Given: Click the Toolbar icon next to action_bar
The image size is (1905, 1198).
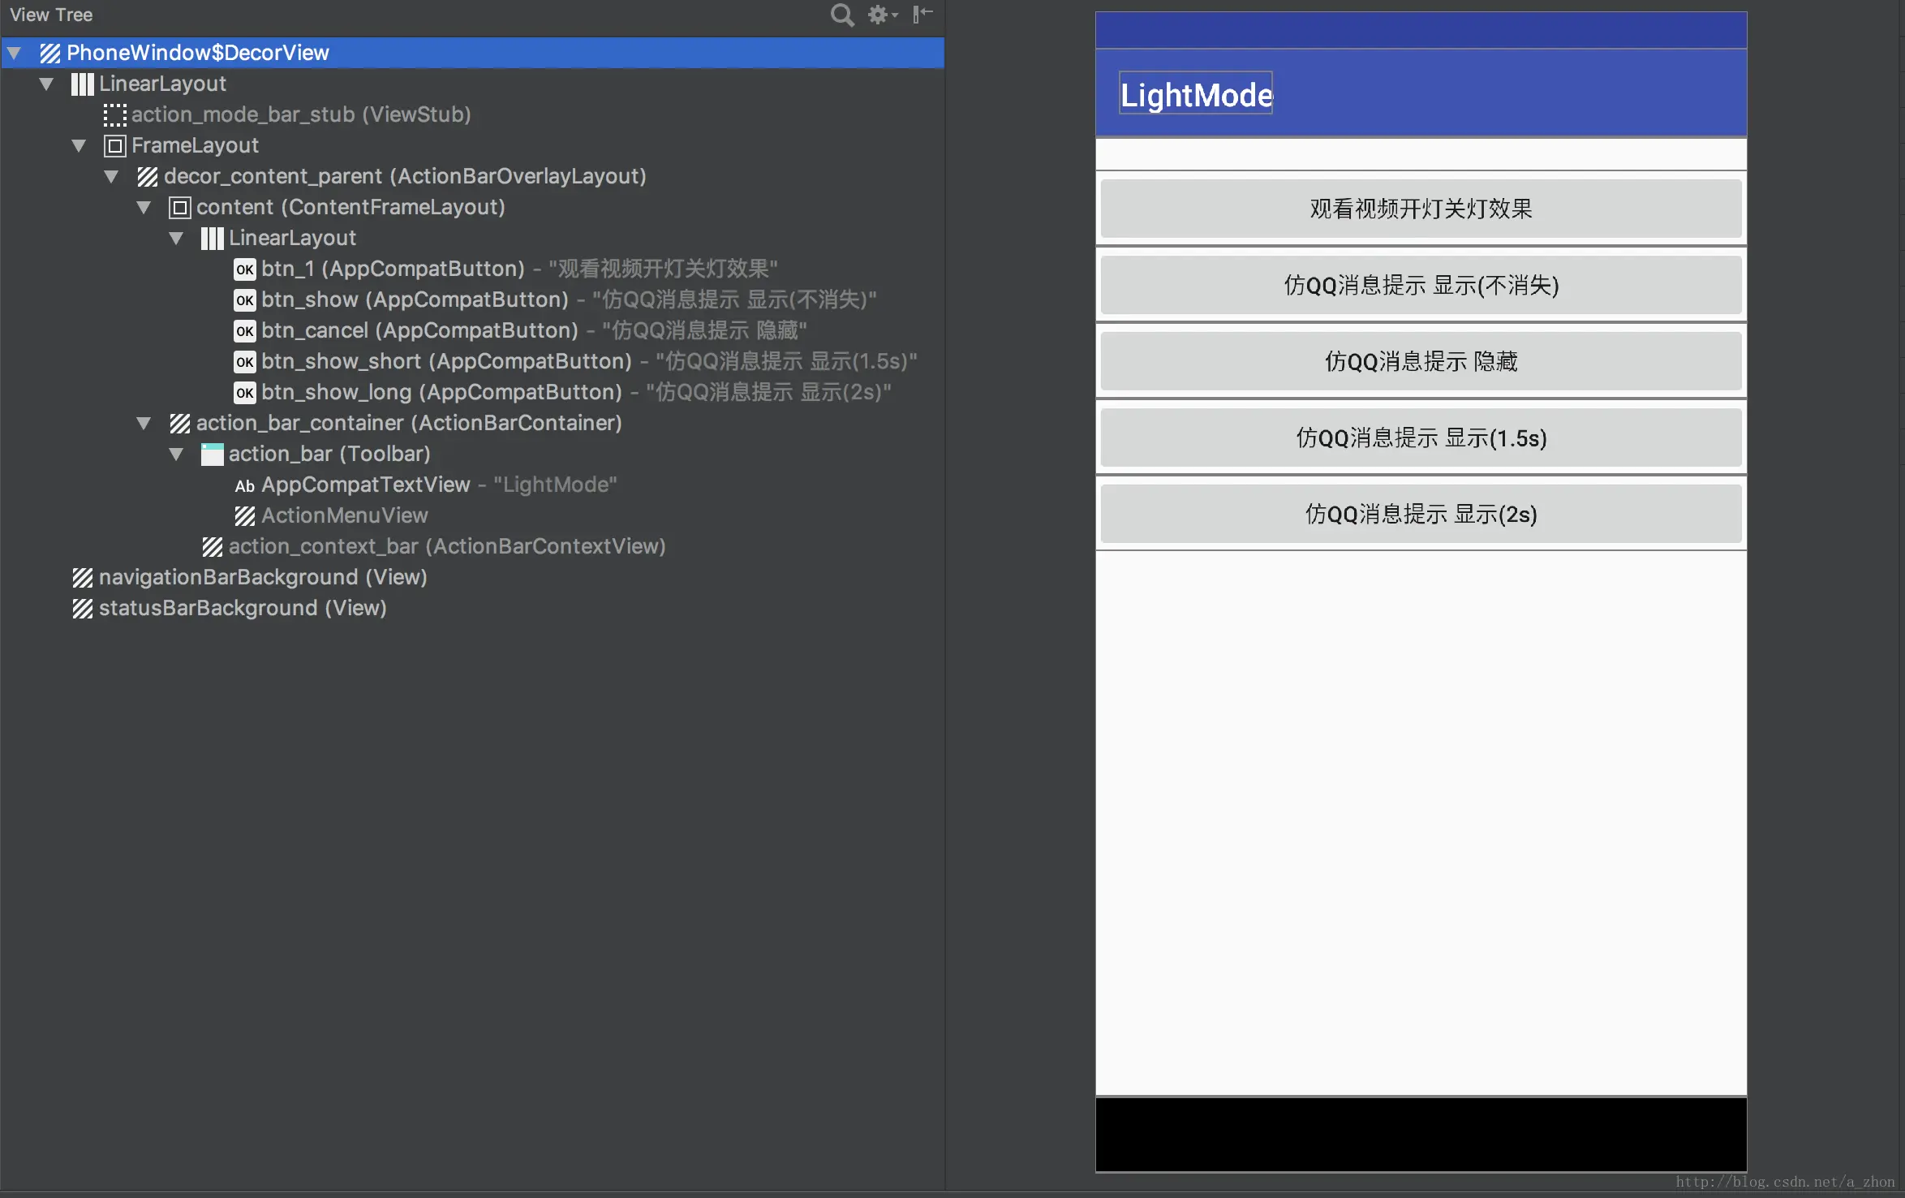Looking at the screenshot, I should [x=212, y=455].
